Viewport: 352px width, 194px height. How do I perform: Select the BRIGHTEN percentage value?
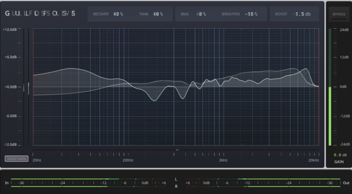[x=251, y=14]
